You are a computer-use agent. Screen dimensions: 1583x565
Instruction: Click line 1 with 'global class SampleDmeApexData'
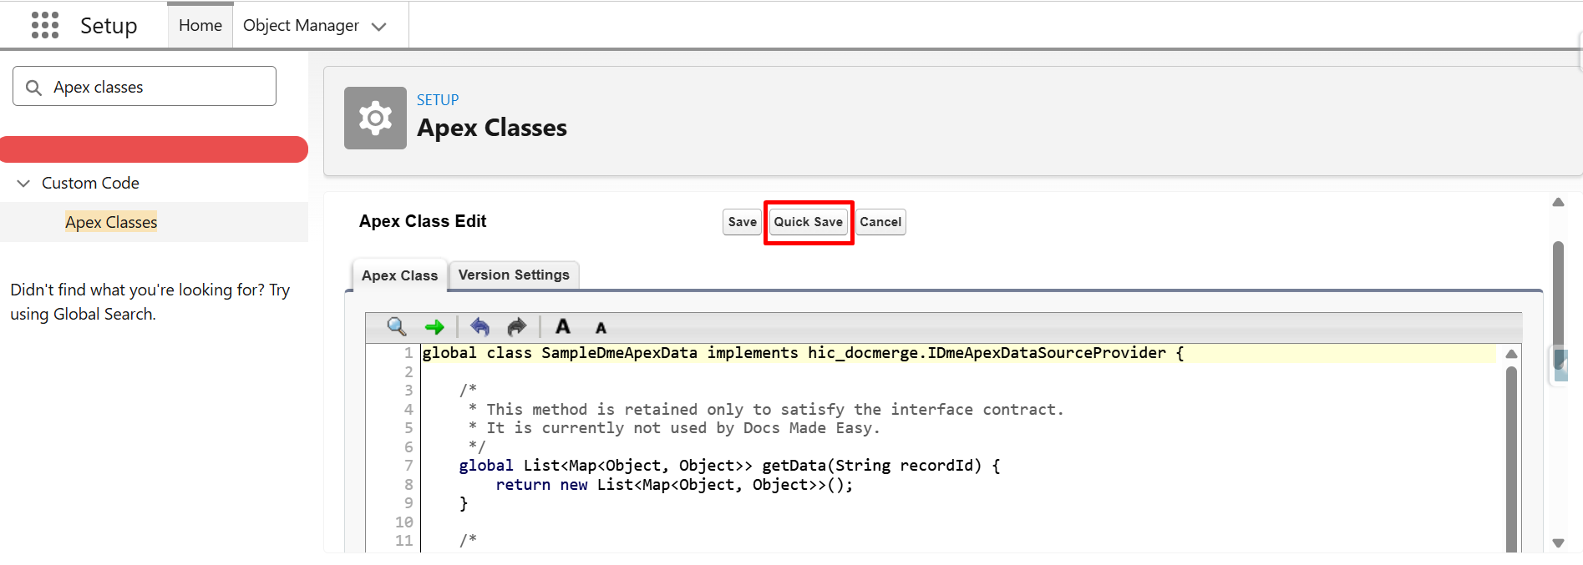(x=803, y=353)
